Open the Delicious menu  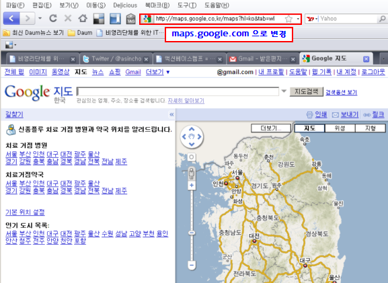125,5
